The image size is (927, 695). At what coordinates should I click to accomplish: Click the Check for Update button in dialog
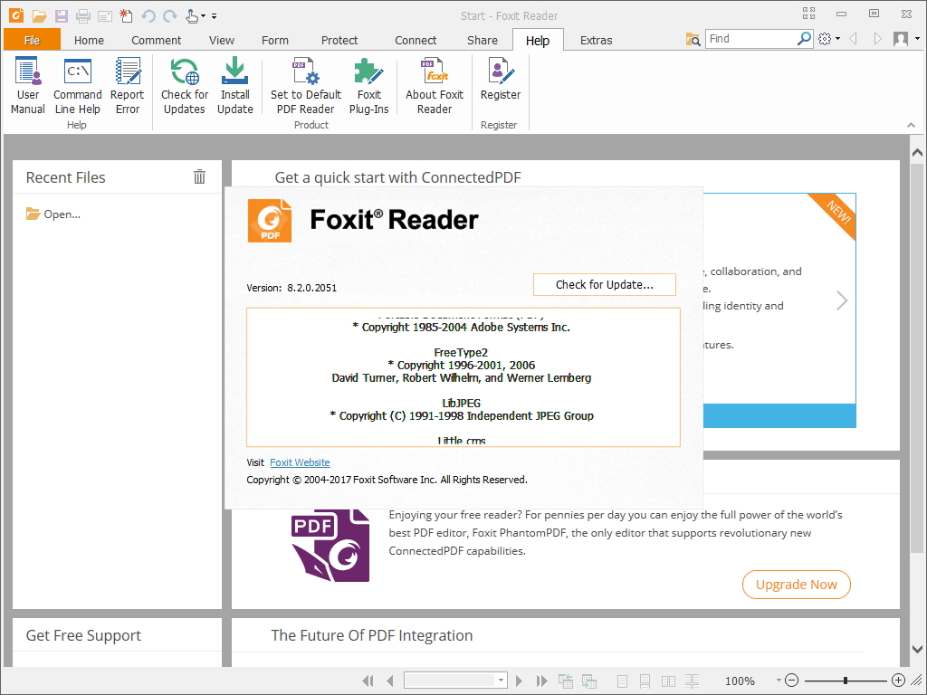[x=604, y=283]
